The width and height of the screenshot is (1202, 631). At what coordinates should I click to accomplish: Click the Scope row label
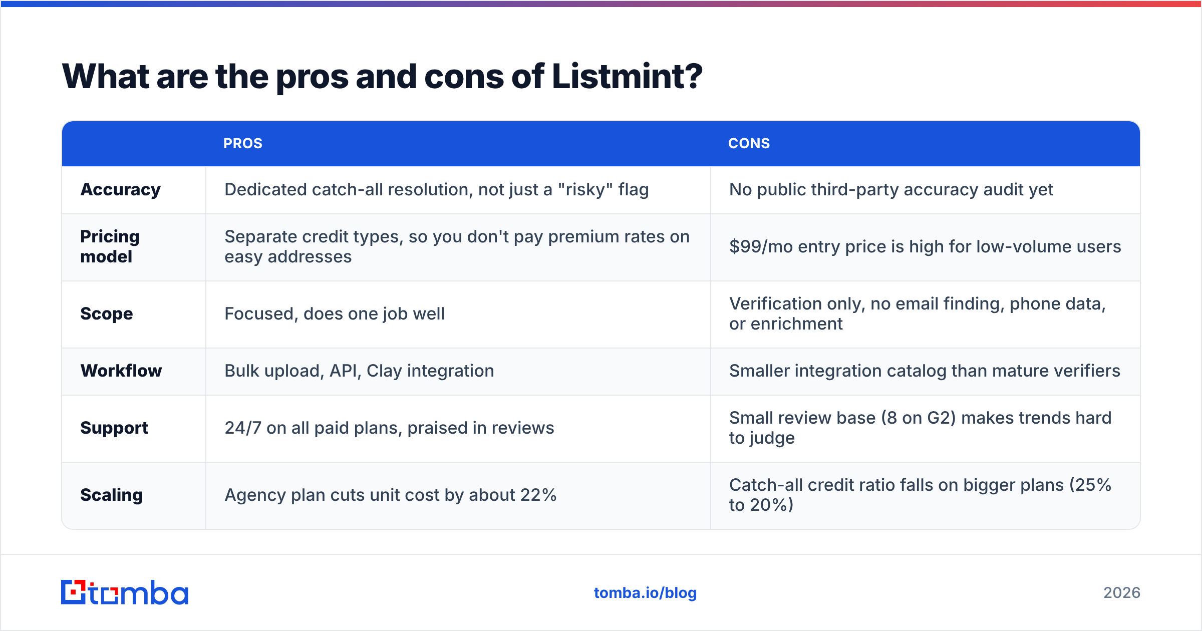pos(107,314)
